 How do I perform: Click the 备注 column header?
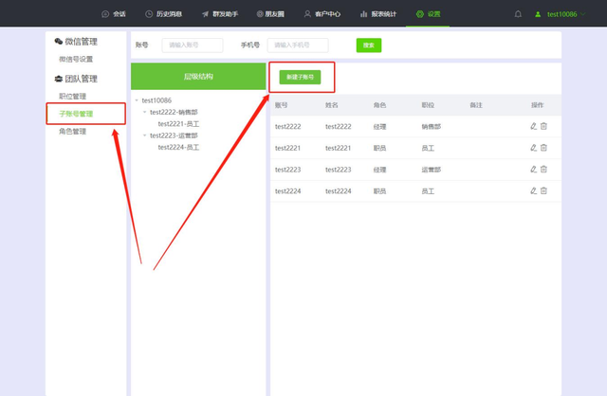(476, 105)
